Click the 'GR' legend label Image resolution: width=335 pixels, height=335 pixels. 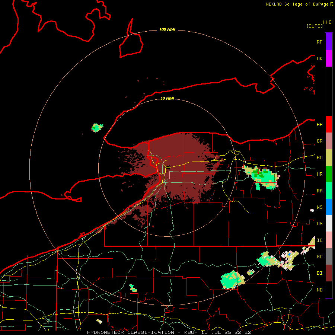coord(320,141)
